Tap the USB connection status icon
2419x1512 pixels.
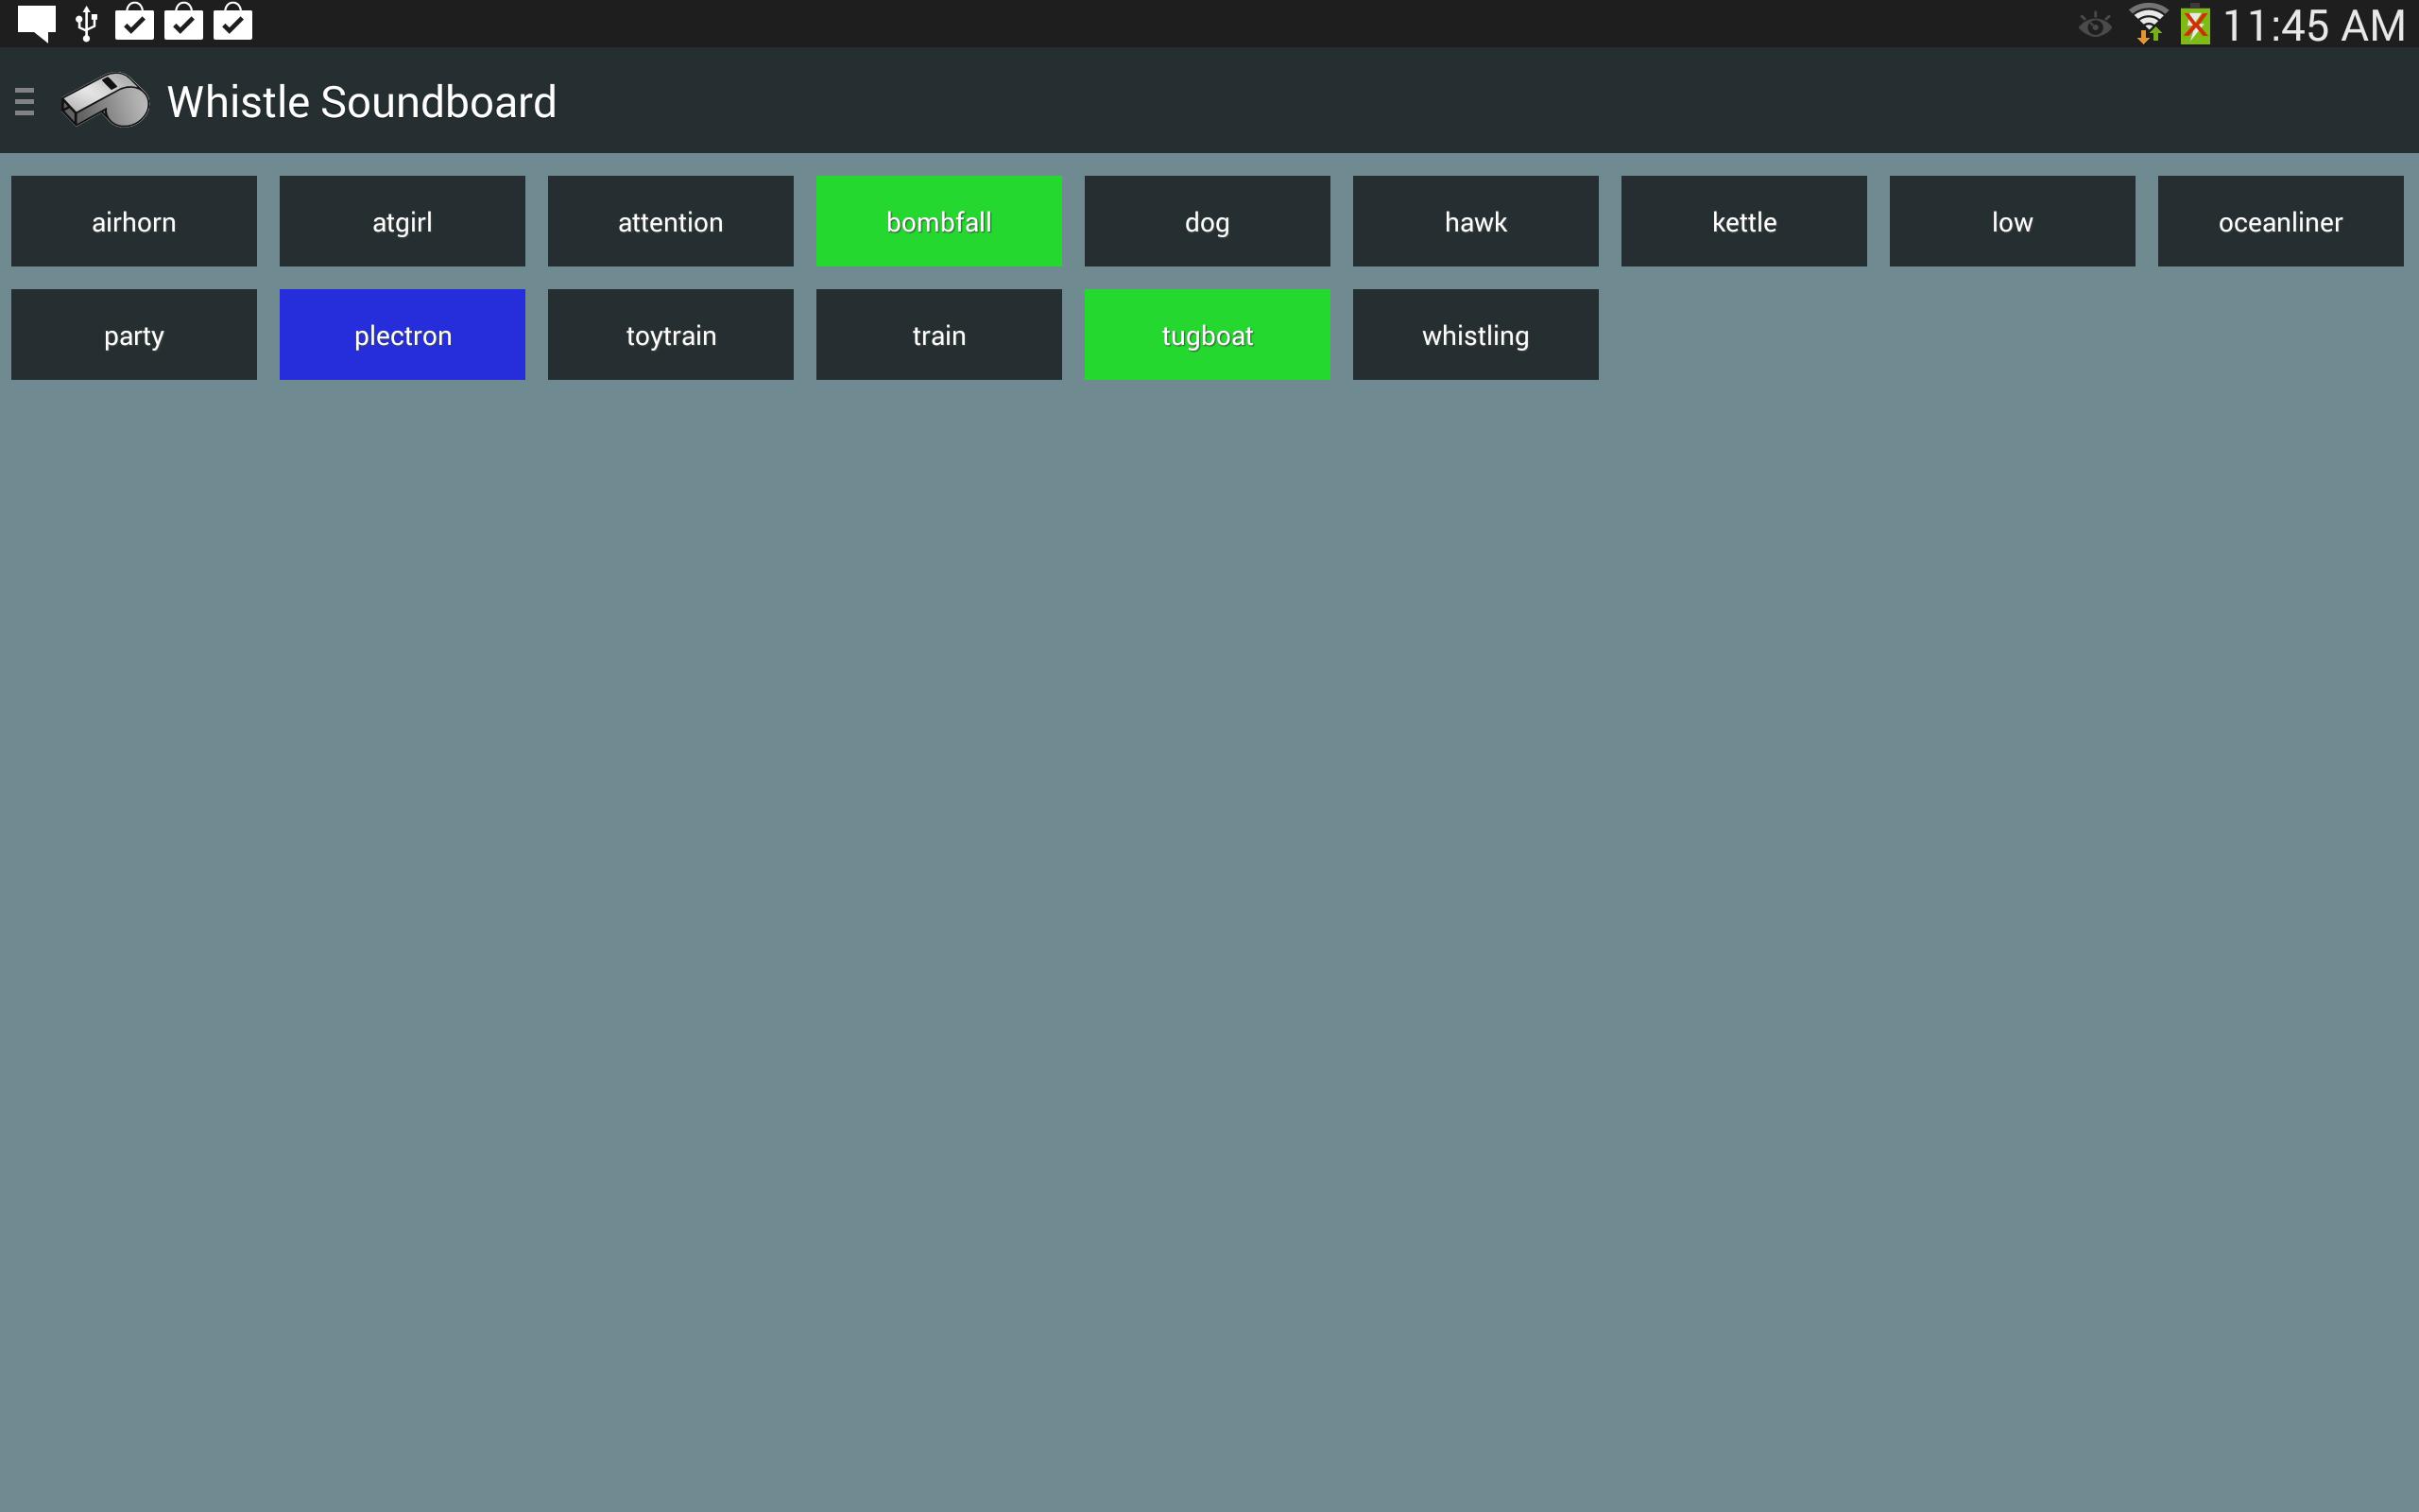pyautogui.click(x=85, y=22)
